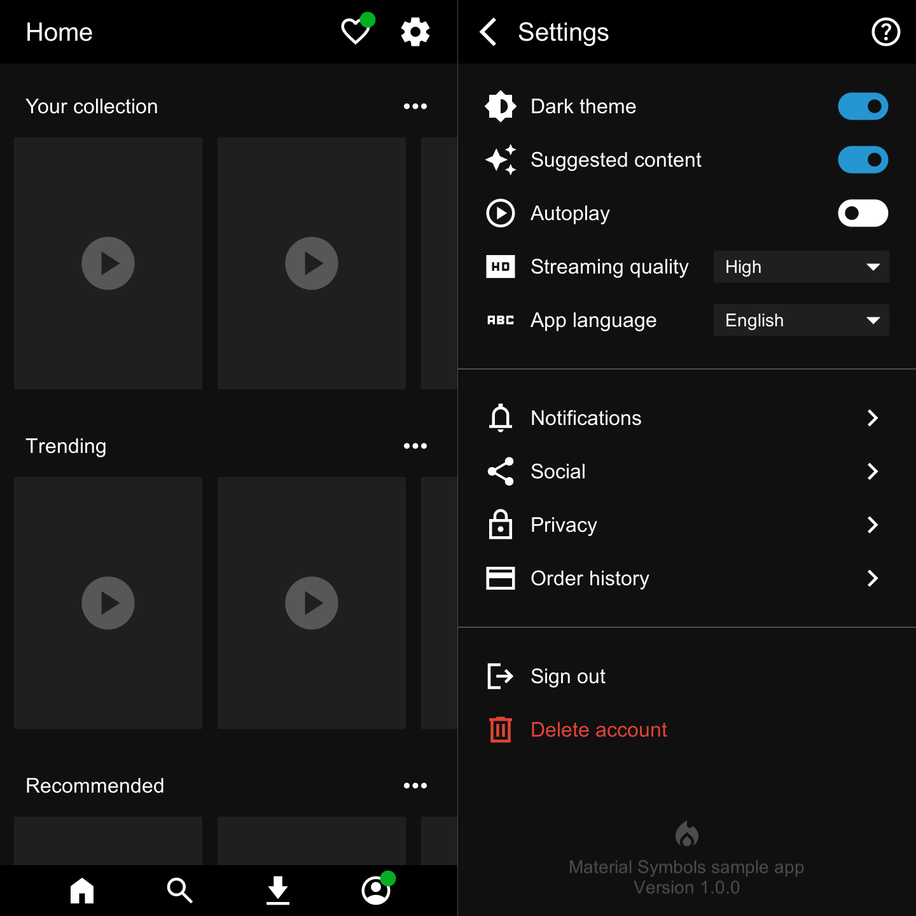
Task: Expand Privacy settings with its chevron
Action: (x=873, y=525)
